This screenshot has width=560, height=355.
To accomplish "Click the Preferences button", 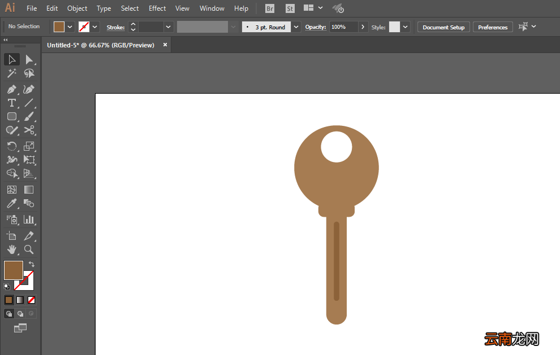I will (493, 27).
